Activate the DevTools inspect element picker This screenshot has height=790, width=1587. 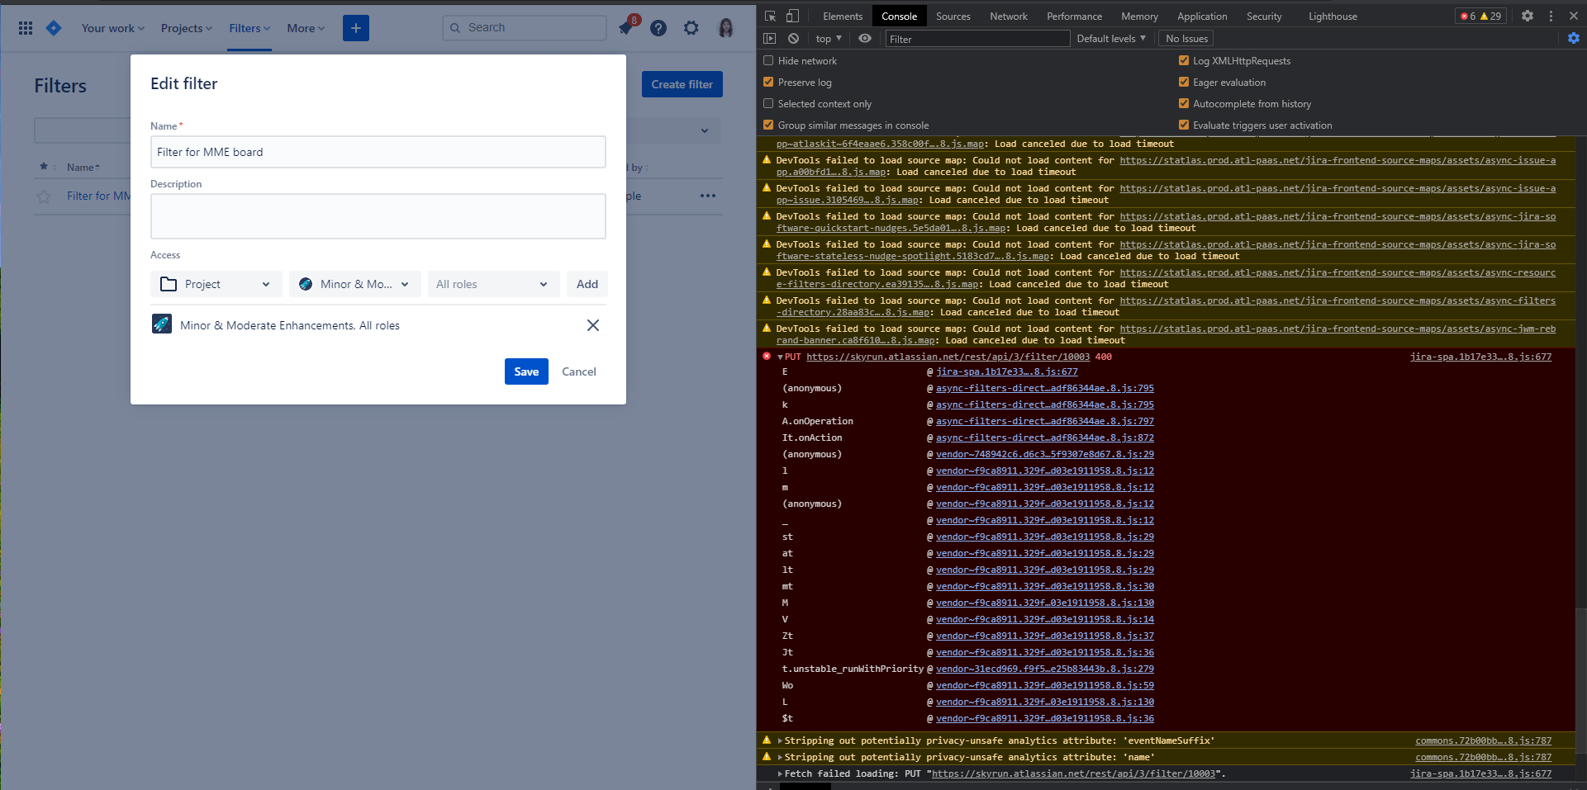770,16
